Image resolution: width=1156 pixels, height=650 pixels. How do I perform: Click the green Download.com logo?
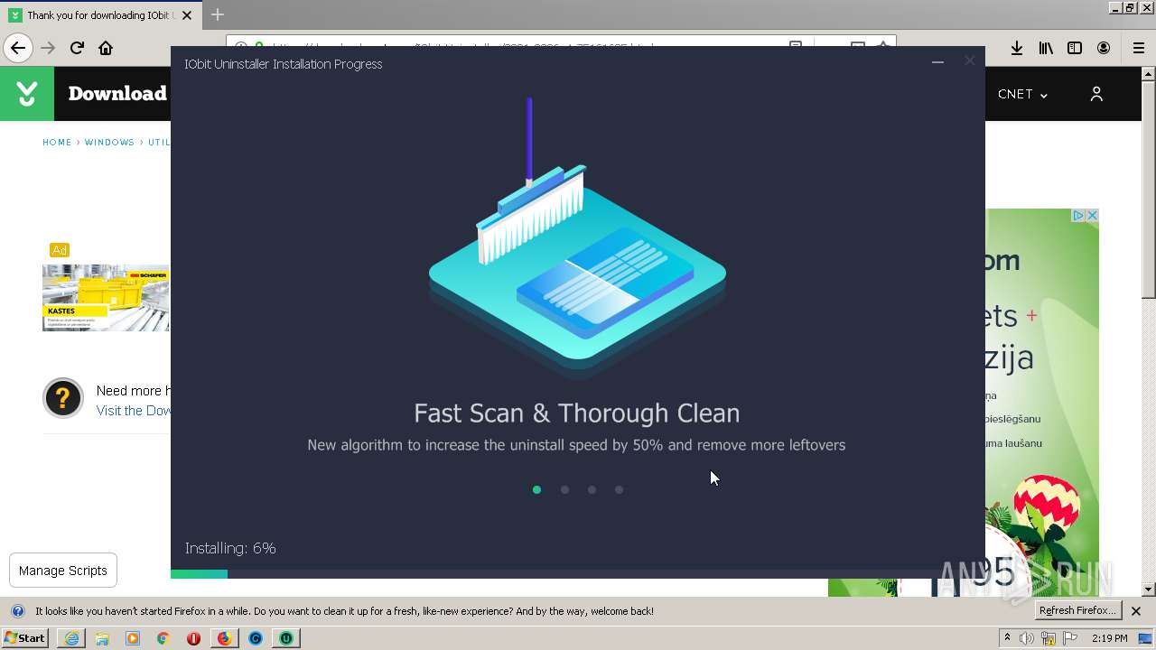(27, 94)
